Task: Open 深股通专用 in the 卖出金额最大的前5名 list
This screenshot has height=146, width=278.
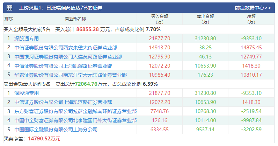Action: (27, 93)
